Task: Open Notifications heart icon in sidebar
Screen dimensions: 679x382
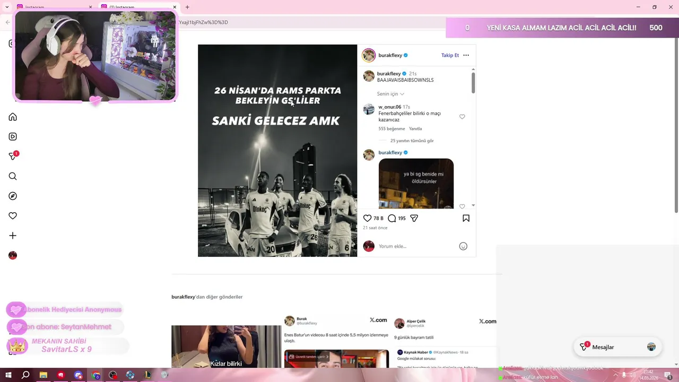Action: pyautogui.click(x=13, y=215)
